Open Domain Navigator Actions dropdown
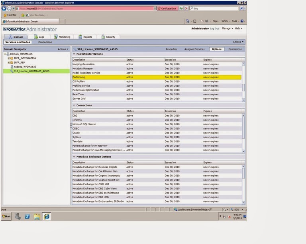The width and height of the screenshot is (306, 244). [x=63, y=49]
